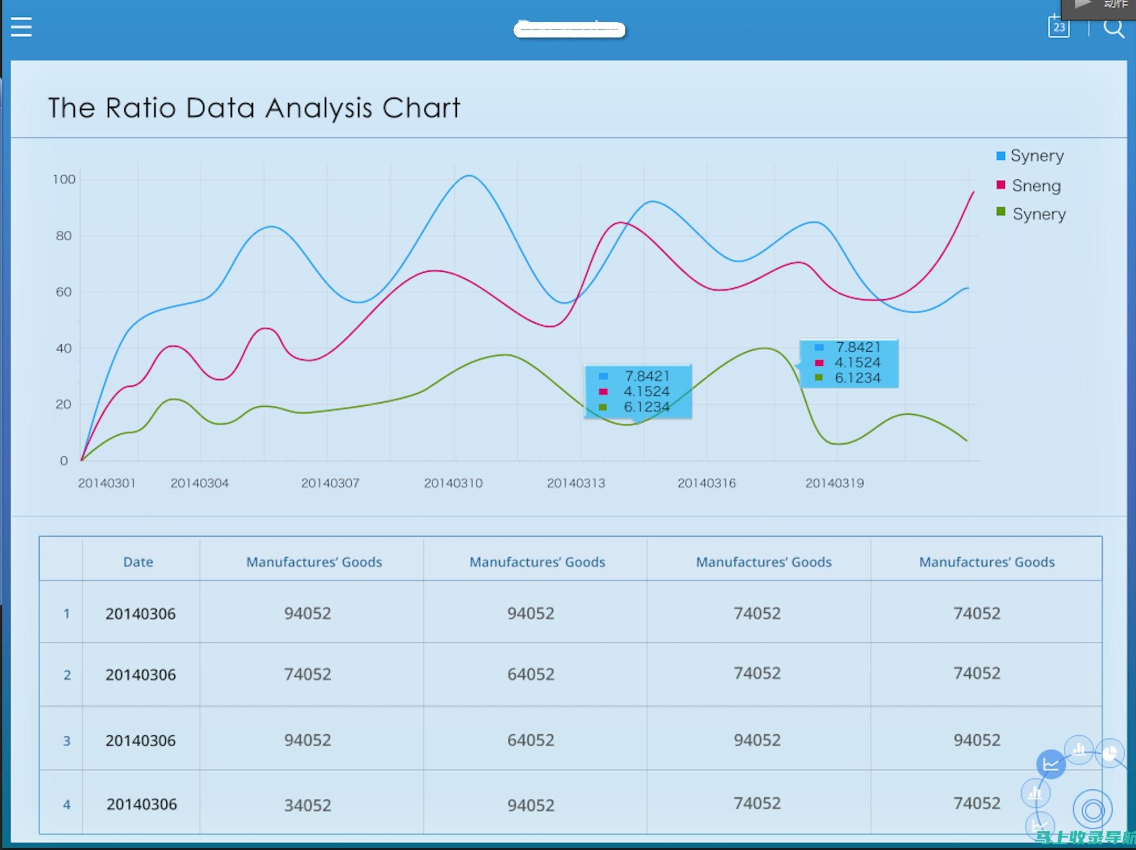Click the y-axis value 80
Screen dimensions: 1136x850
pyautogui.click(x=64, y=235)
